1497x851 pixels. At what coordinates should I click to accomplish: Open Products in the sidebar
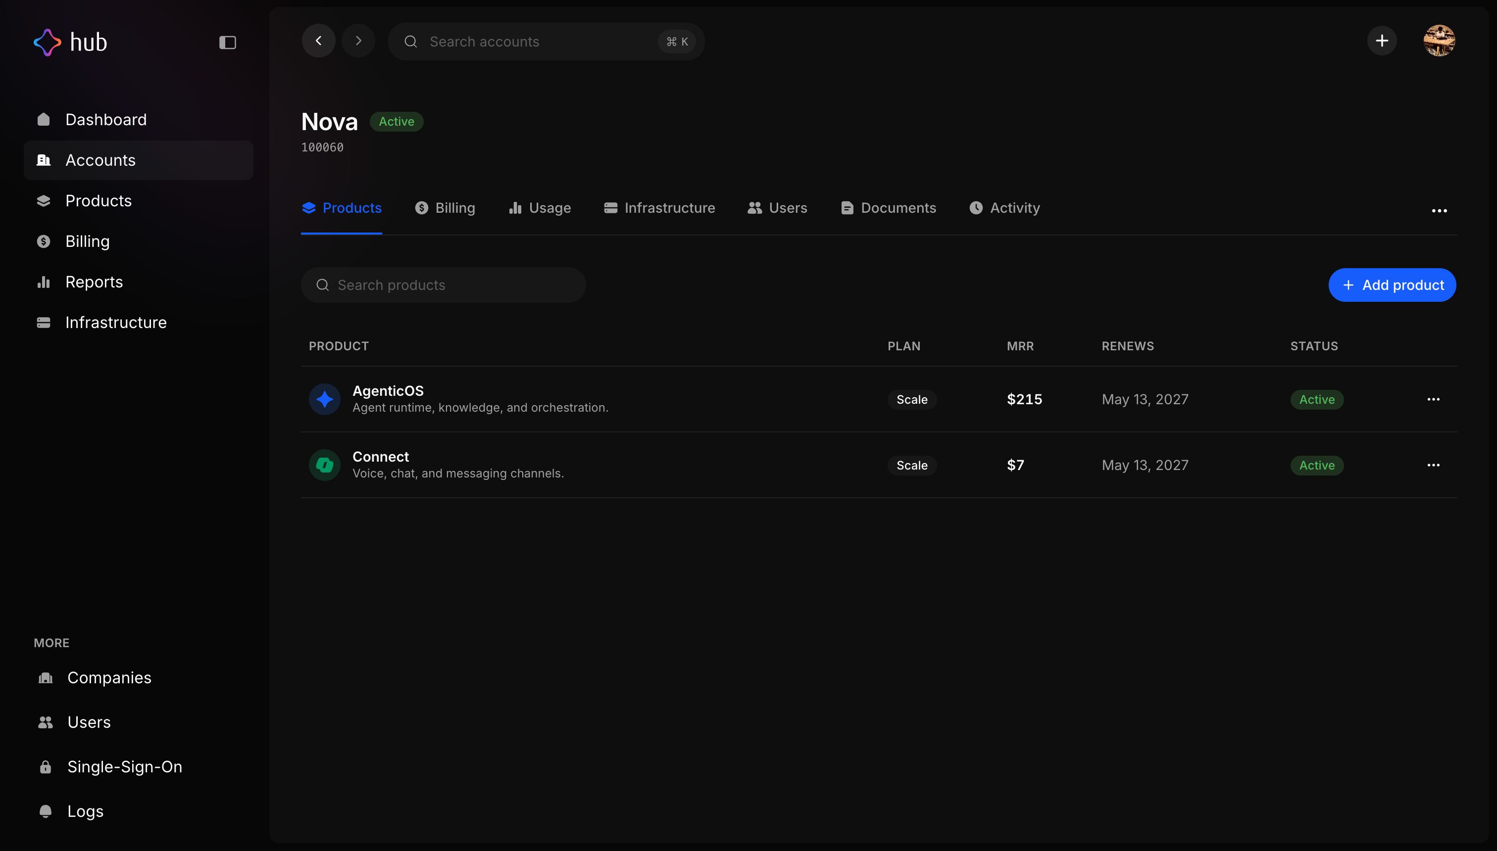click(139, 200)
